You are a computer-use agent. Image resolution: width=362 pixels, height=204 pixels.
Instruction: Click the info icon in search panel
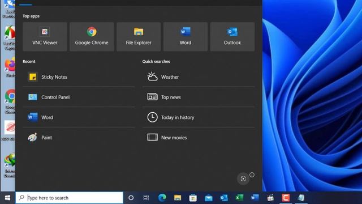coord(252,175)
